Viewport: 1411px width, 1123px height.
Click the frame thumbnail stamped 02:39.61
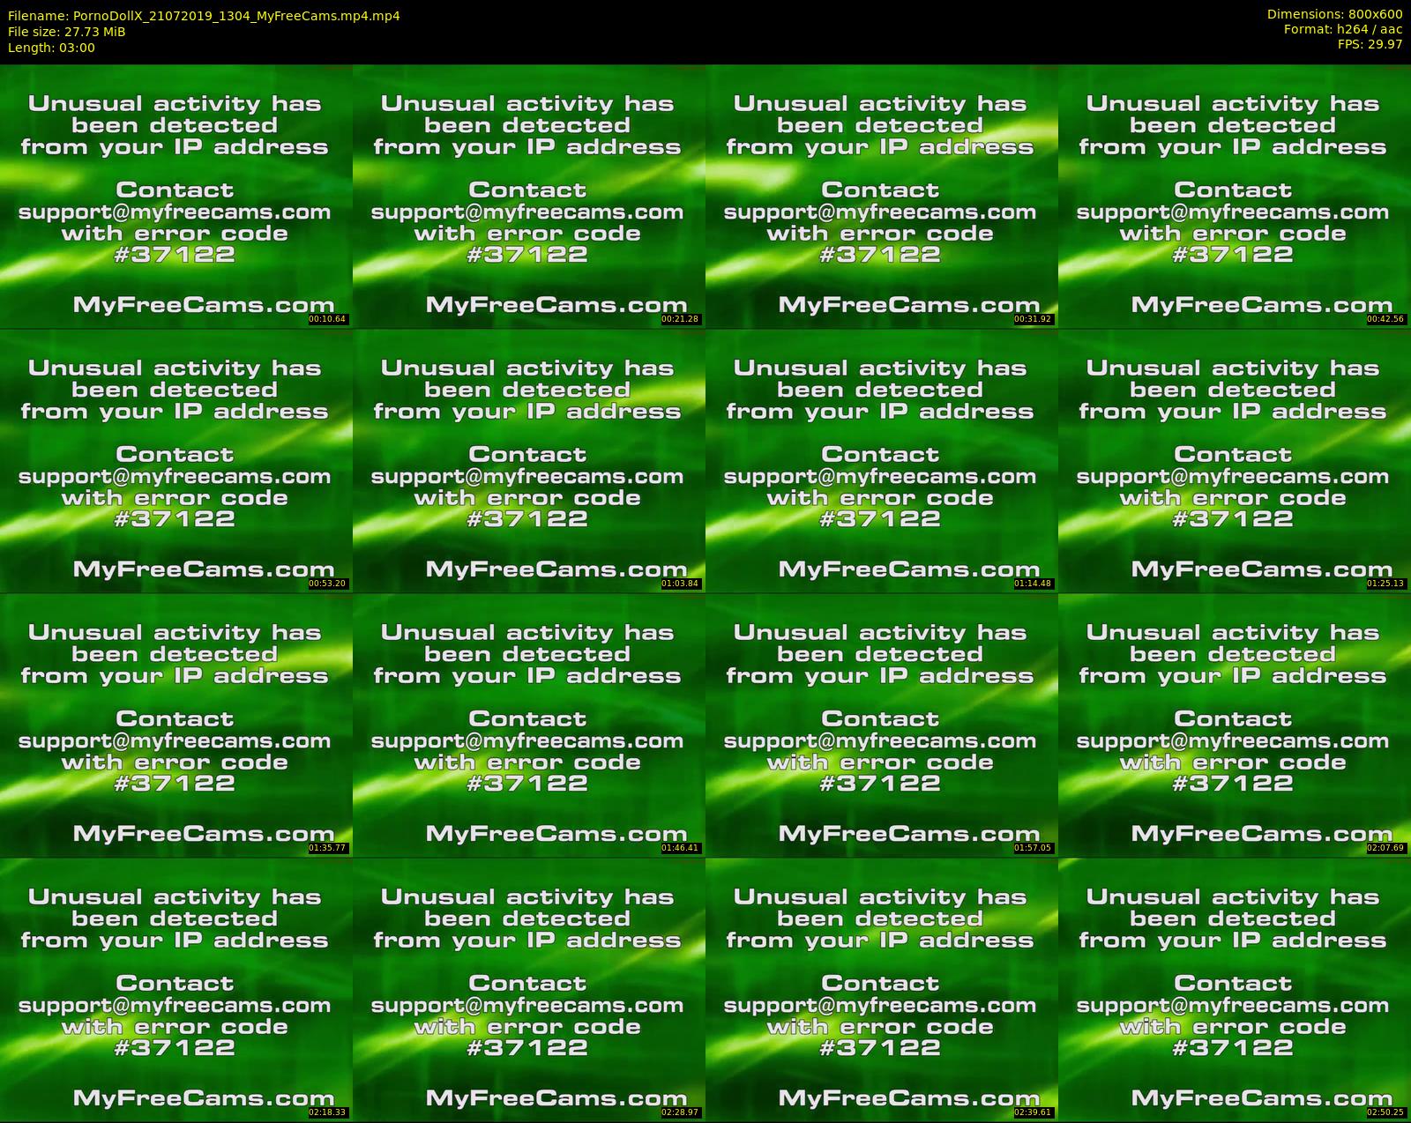[x=882, y=990]
